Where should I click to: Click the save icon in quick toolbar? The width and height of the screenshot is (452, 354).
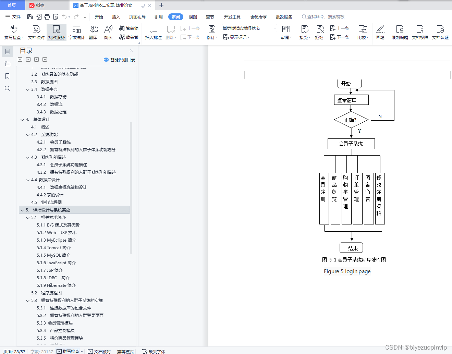coord(30,17)
